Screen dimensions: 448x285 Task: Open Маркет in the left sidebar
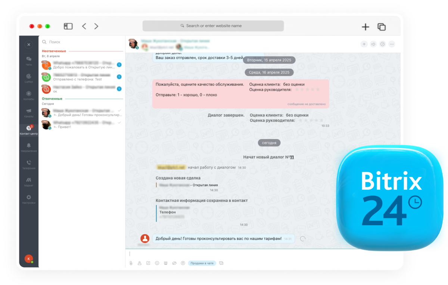click(29, 182)
